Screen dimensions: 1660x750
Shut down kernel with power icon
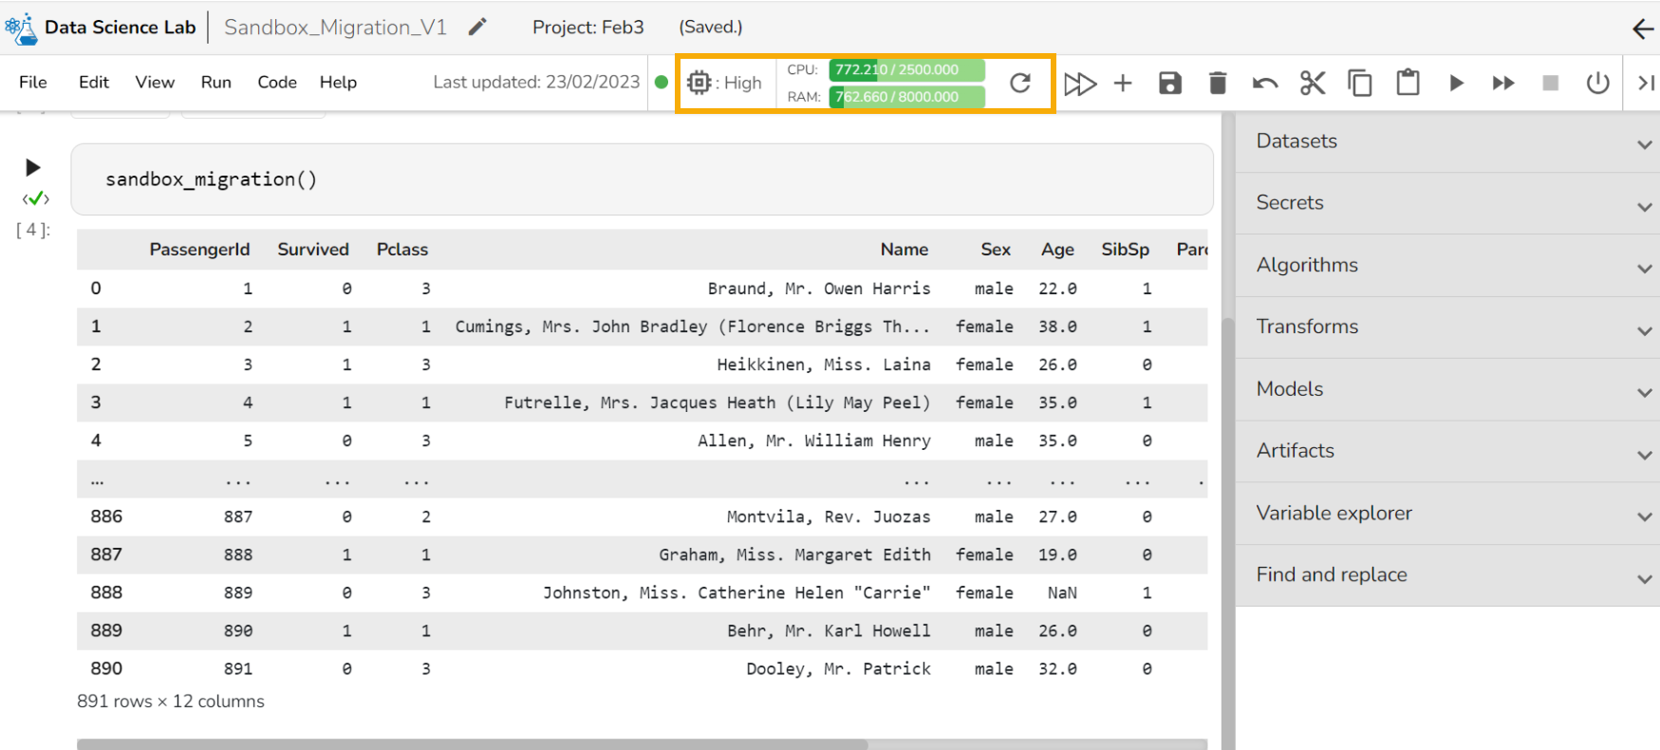pos(1597,84)
